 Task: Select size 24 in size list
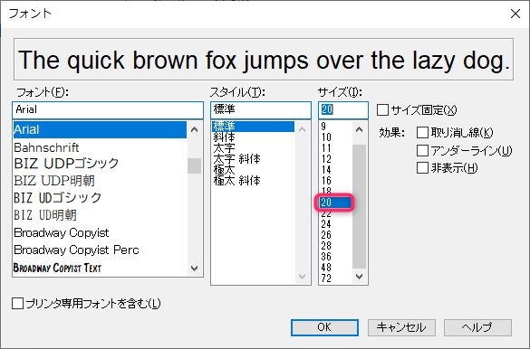pyautogui.click(x=335, y=224)
